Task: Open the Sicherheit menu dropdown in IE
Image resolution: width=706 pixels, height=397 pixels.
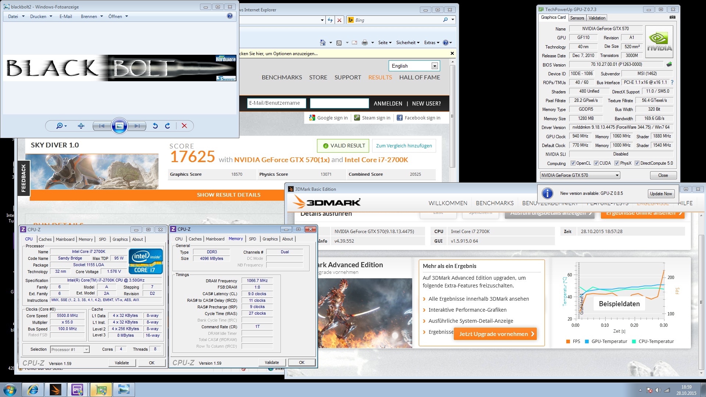Action: (x=407, y=43)
